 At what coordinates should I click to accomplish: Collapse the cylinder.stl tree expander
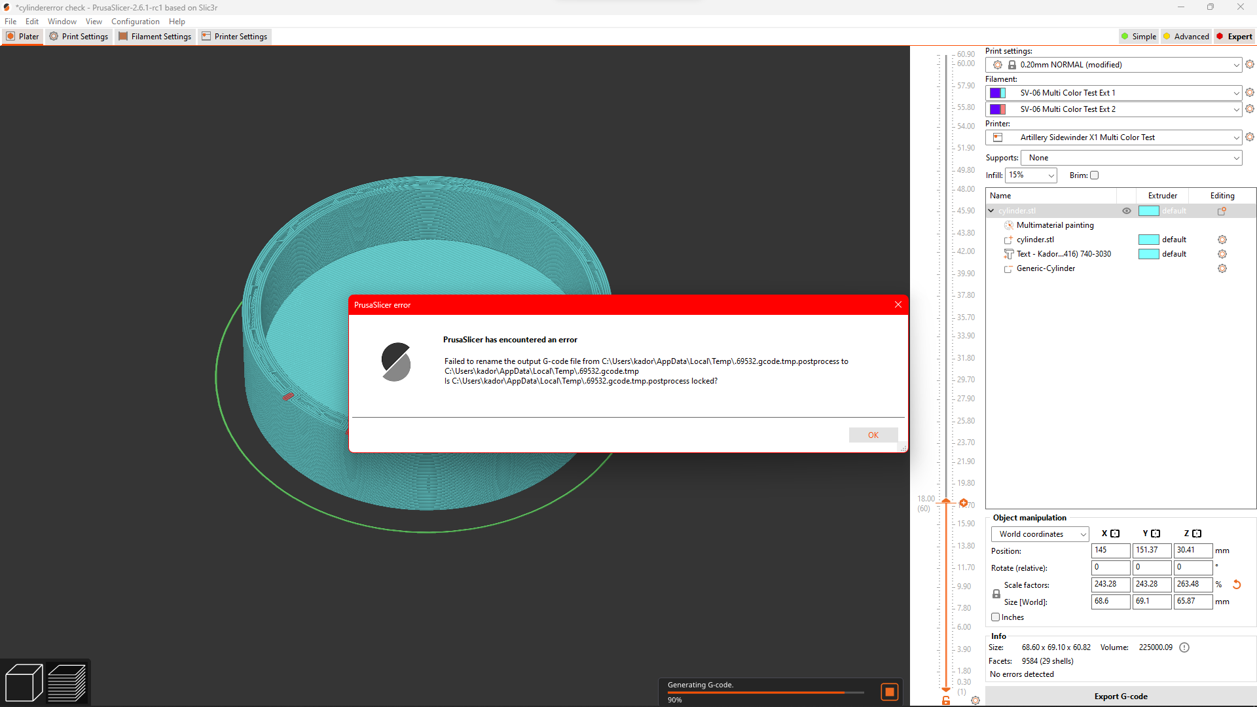tap(992, 210)
